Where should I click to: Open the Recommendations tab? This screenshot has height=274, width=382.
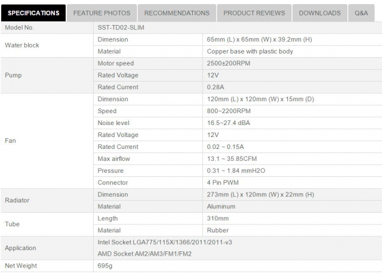177,13
